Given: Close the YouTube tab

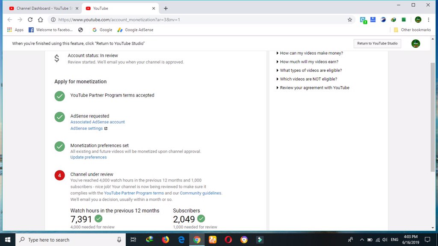Looking at the screenshot, I should 154,9.
